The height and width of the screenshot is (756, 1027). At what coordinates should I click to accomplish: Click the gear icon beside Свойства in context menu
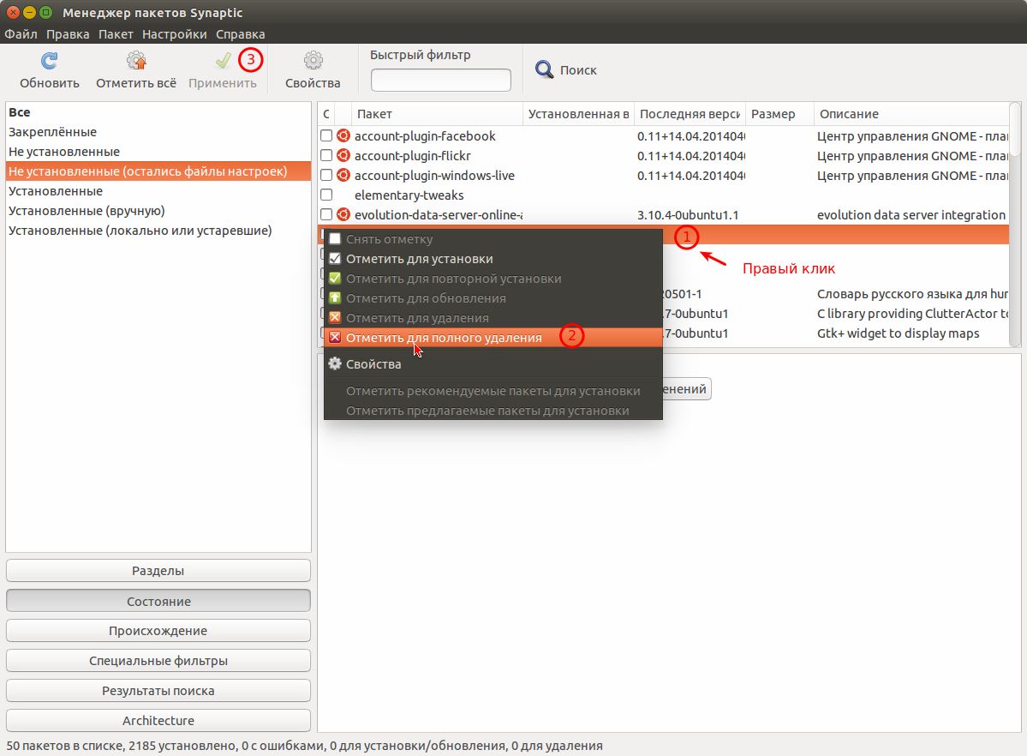tap(335, 363)
